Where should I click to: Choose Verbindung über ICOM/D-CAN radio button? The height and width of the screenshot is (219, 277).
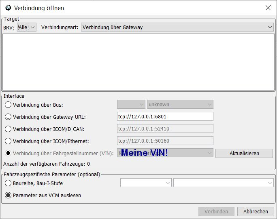click(x=8, y=129)
